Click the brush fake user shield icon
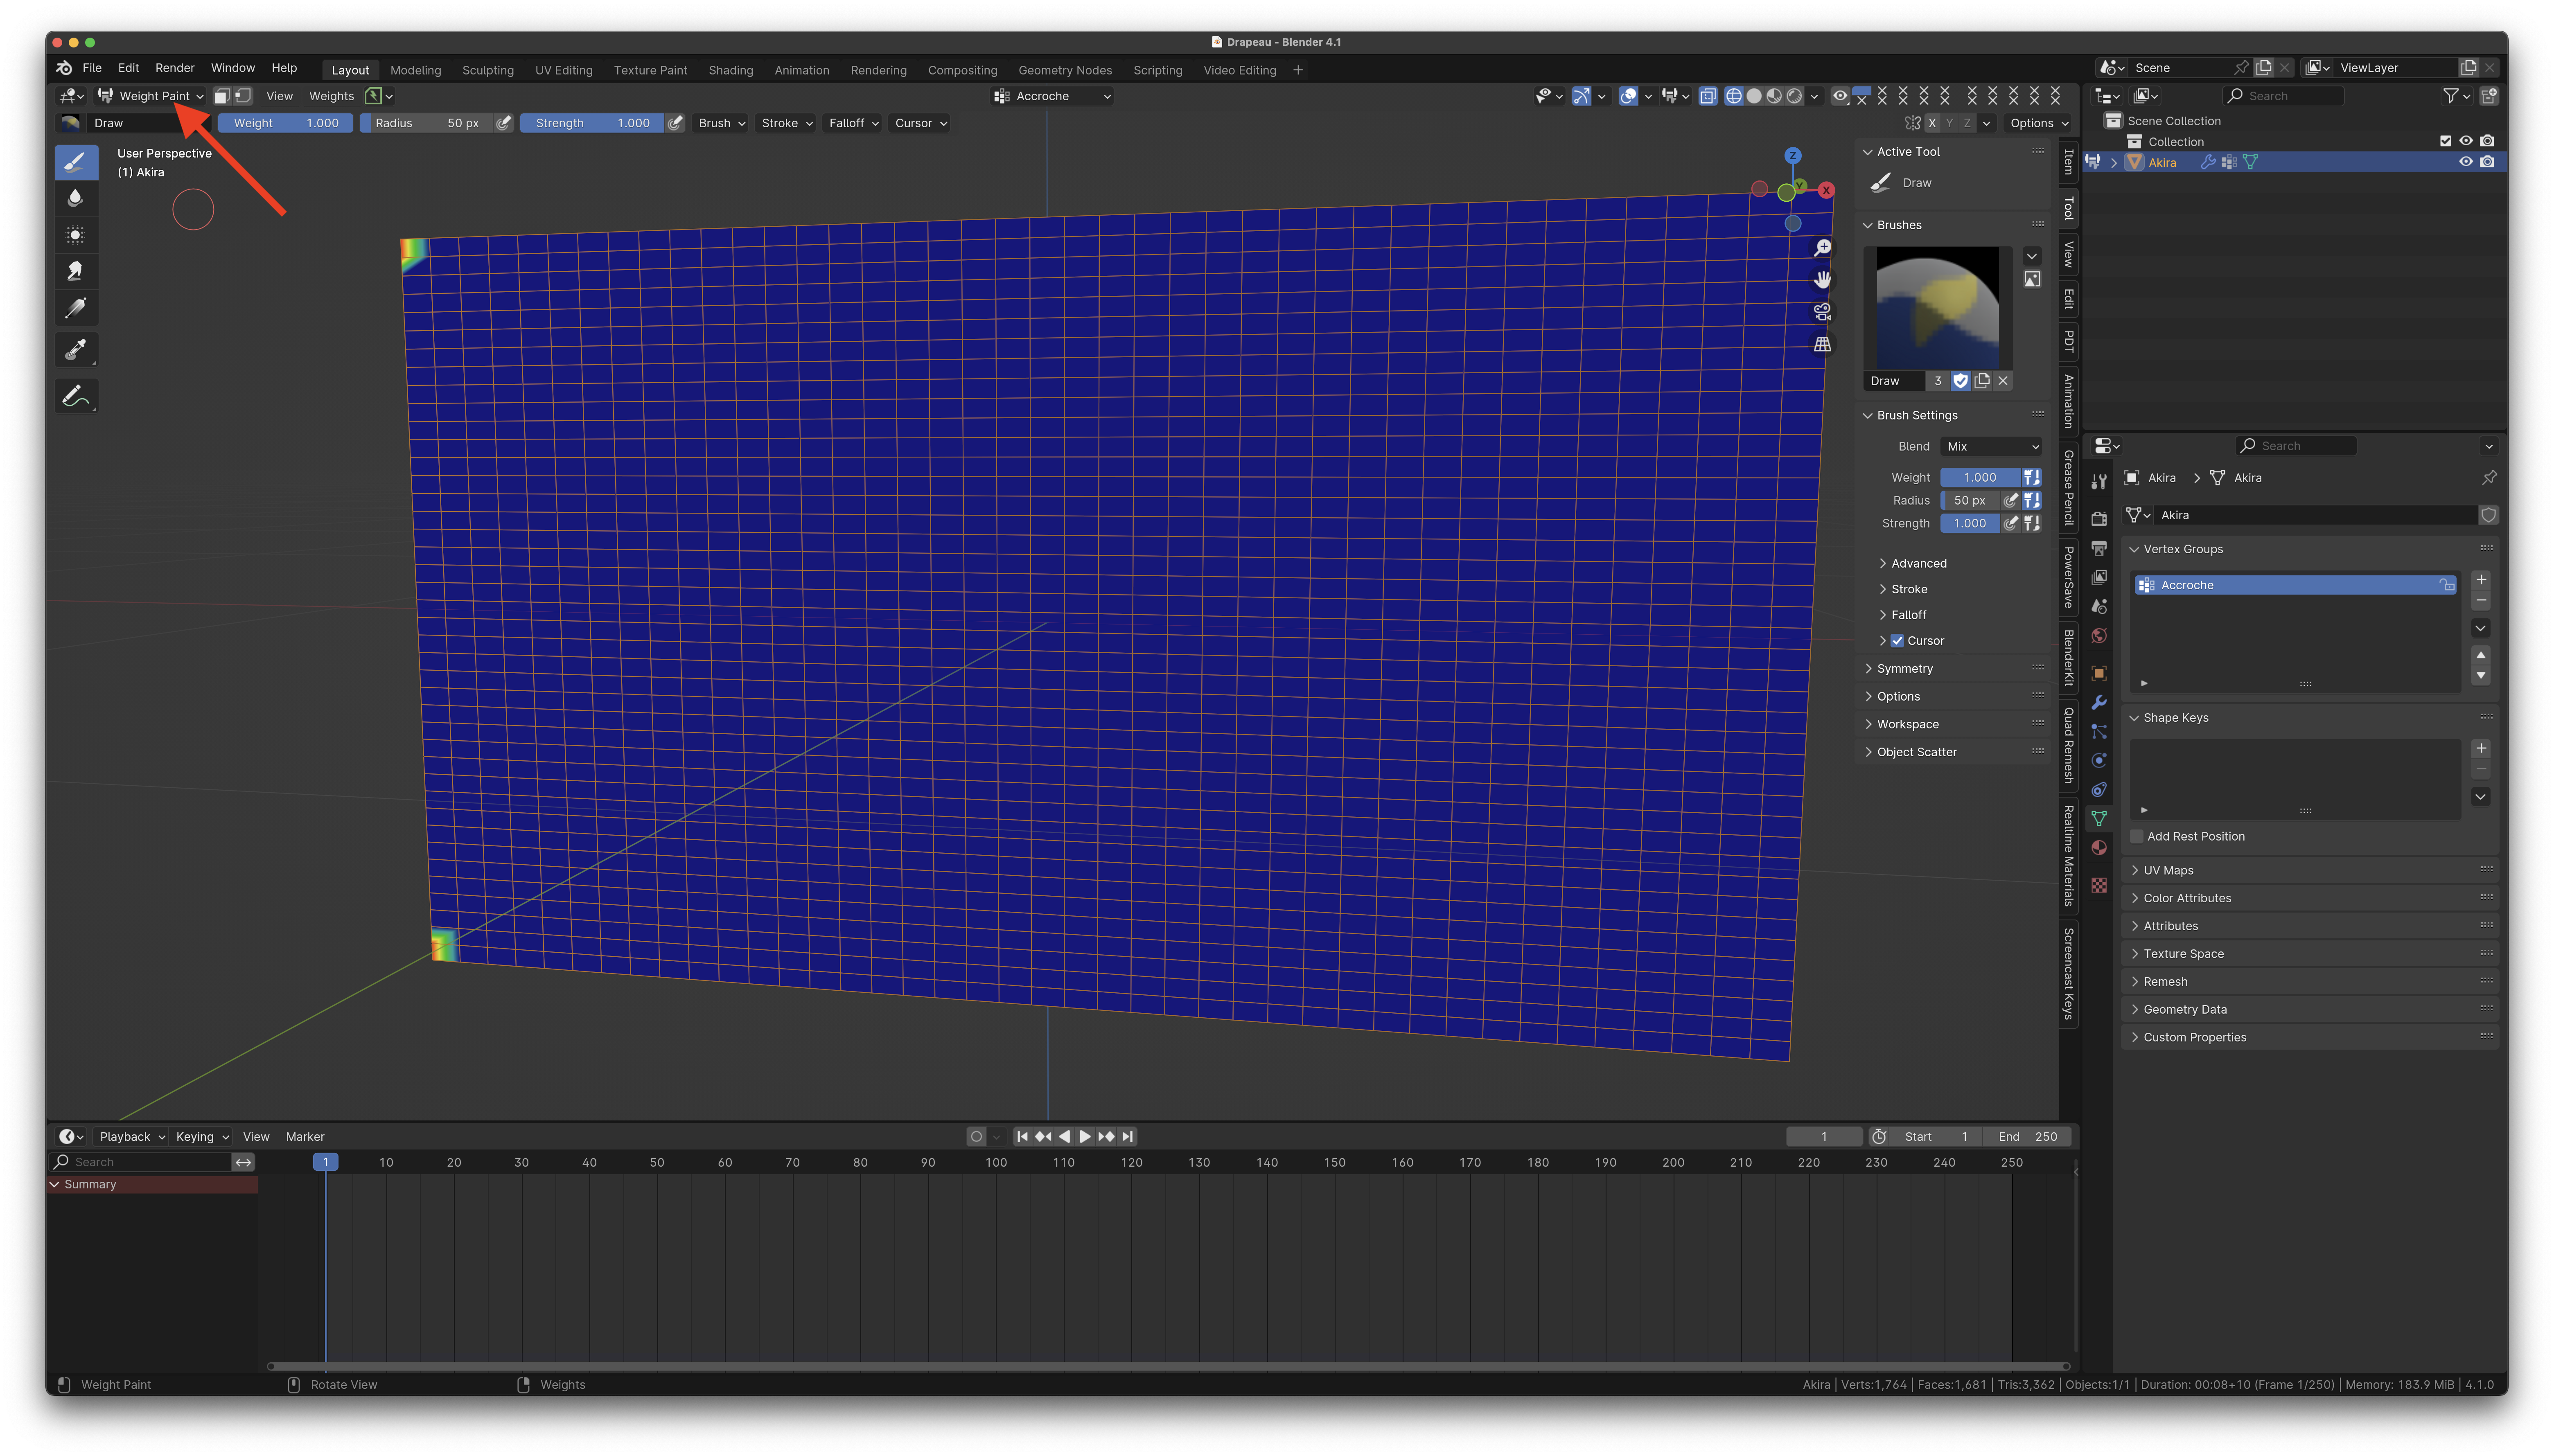The image size is (2554, 1456). 1961,381
